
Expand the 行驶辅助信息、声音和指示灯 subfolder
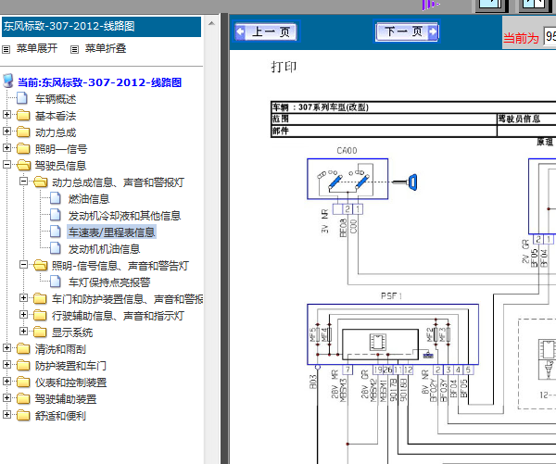23,314
